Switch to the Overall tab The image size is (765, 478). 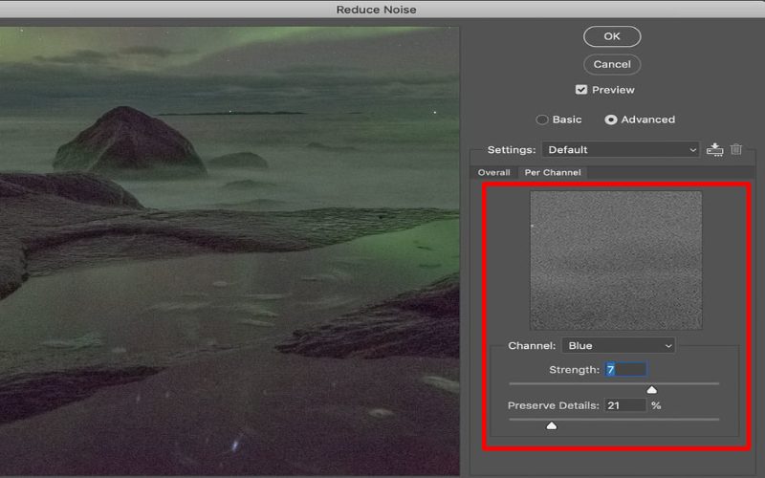pos(493,172)
